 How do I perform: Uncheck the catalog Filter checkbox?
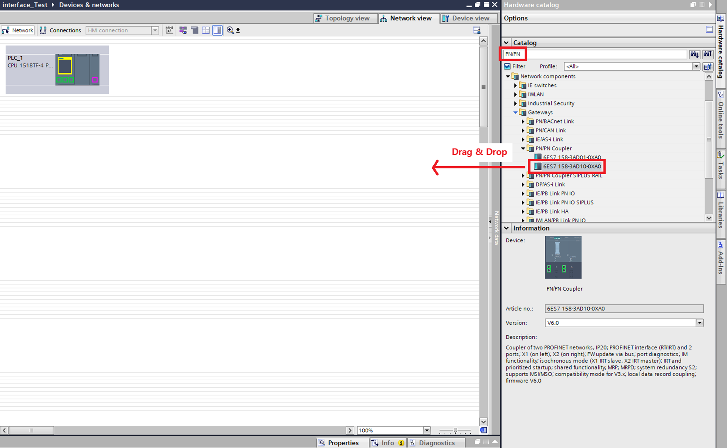click(x=507, y=66)
